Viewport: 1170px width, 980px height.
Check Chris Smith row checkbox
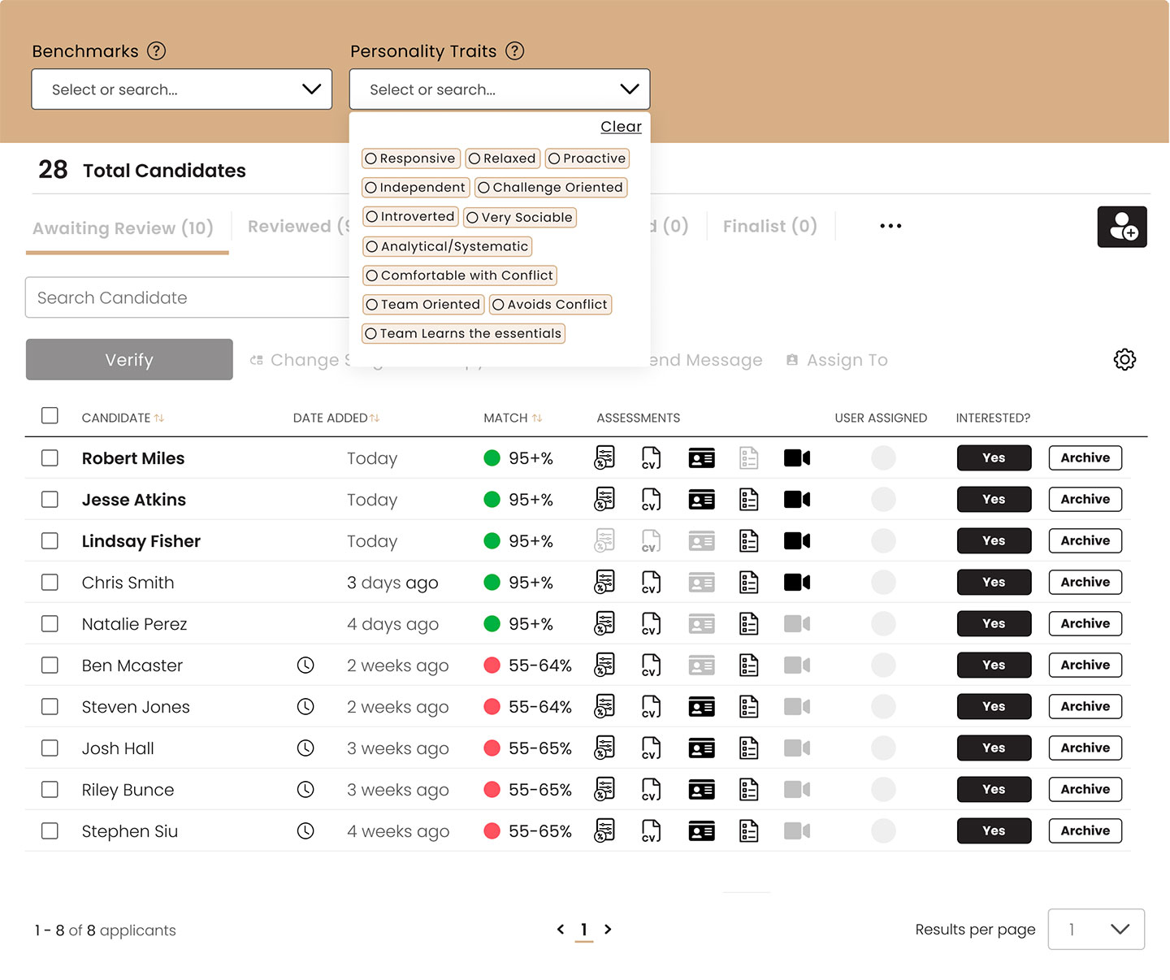[x=50, y=582]
